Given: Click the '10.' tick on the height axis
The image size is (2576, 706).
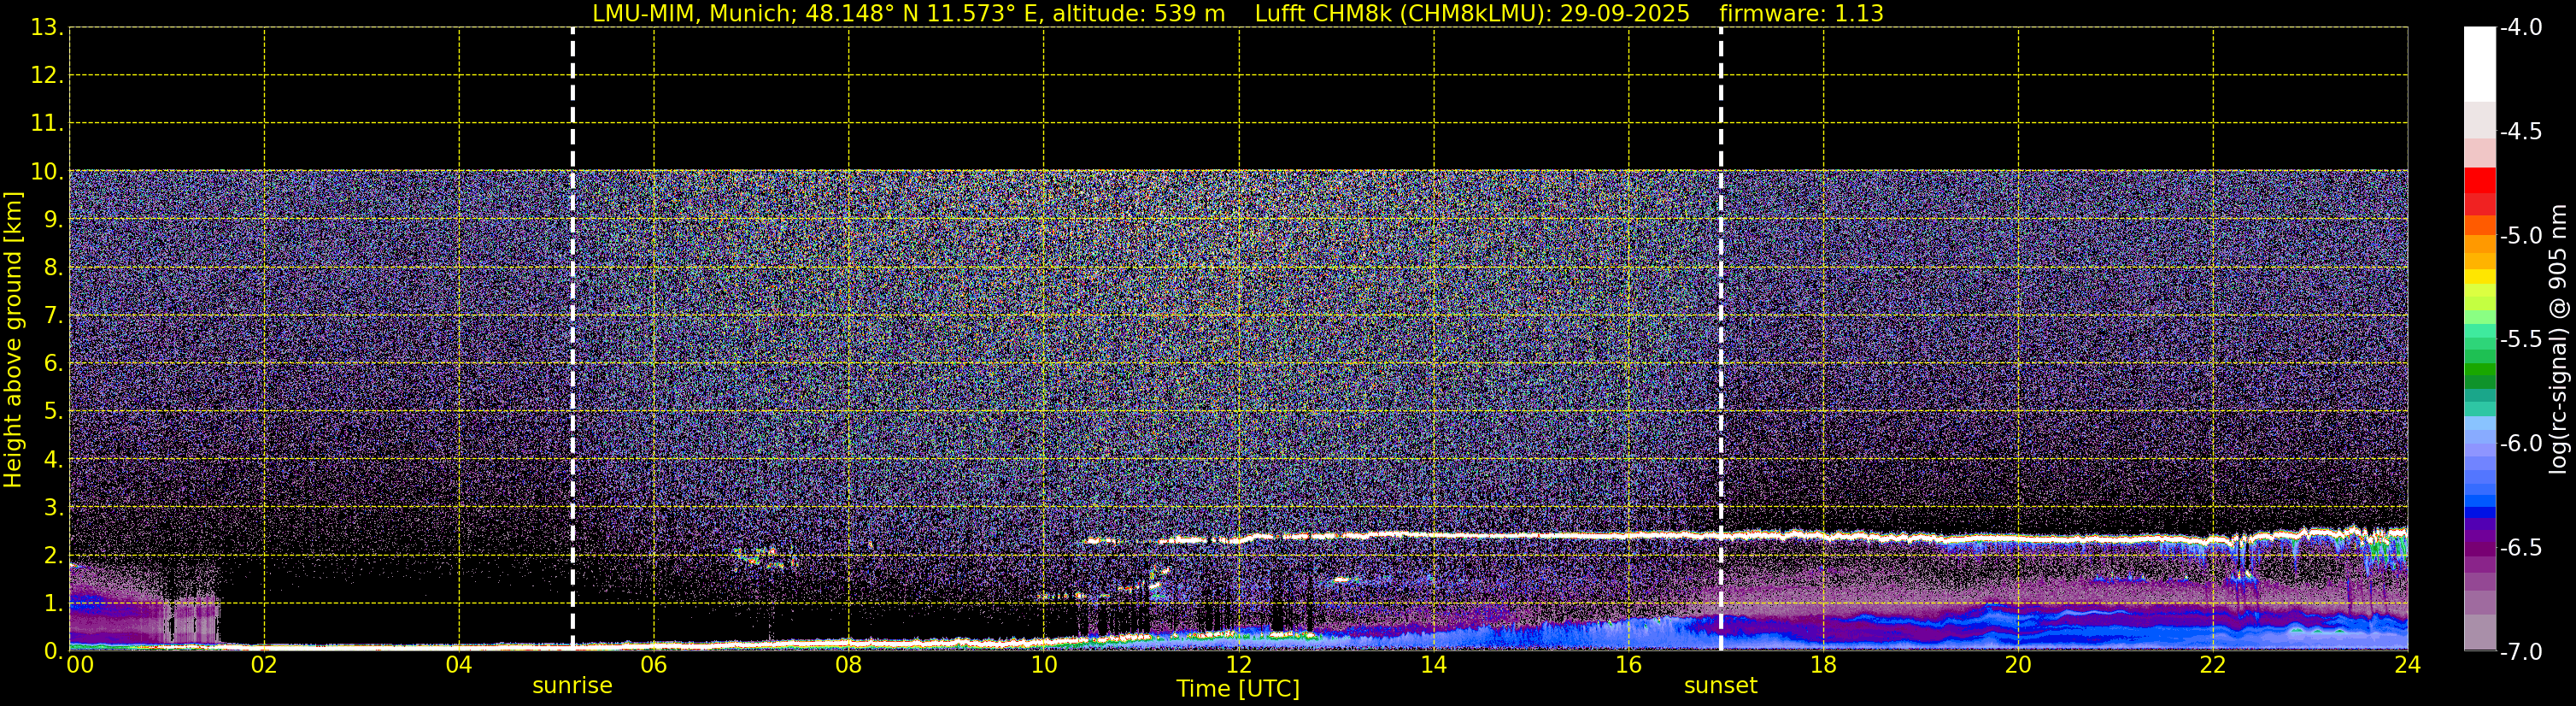Looking at the screenshot, I should 47,171.
